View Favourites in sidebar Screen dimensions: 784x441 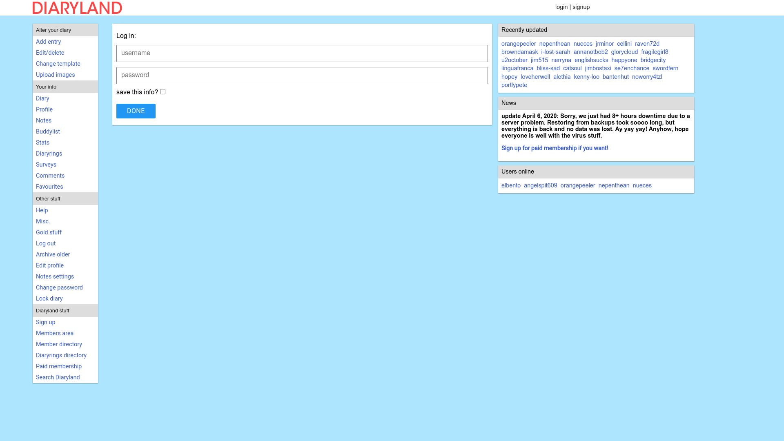pyautogui.click(x=49, y=187)
